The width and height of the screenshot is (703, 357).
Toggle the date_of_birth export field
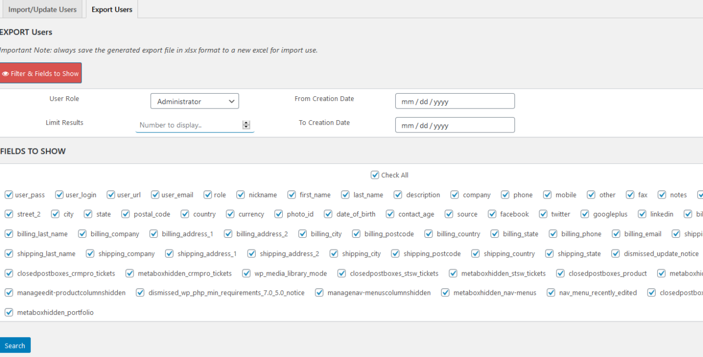(328, 214)
